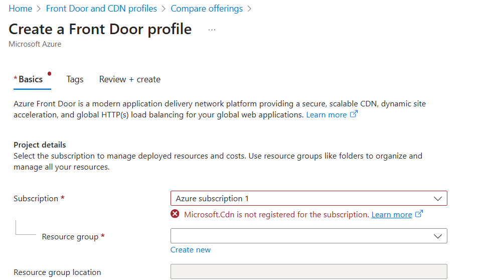Click the Microsoft Azure subtitle
The width and height of the screenshot is (491, 280).
(35, 44)
